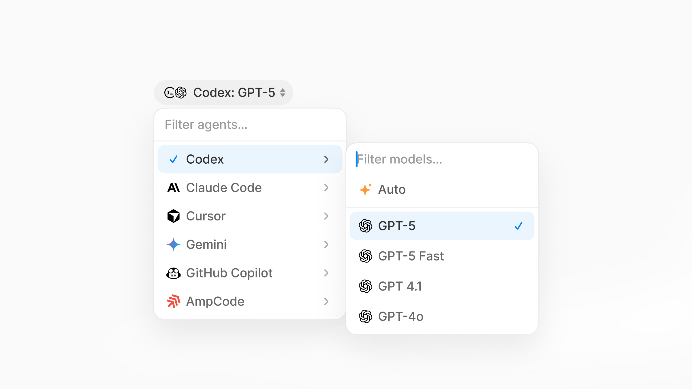The image size is (692, 389).
Task: Click the OpenAI icon beside GPT-4o
Action: [366, 316]
